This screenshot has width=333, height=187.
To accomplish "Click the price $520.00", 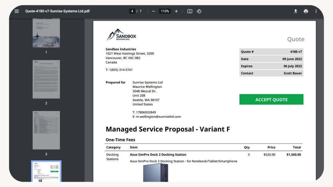I will (x=269, y=155).
